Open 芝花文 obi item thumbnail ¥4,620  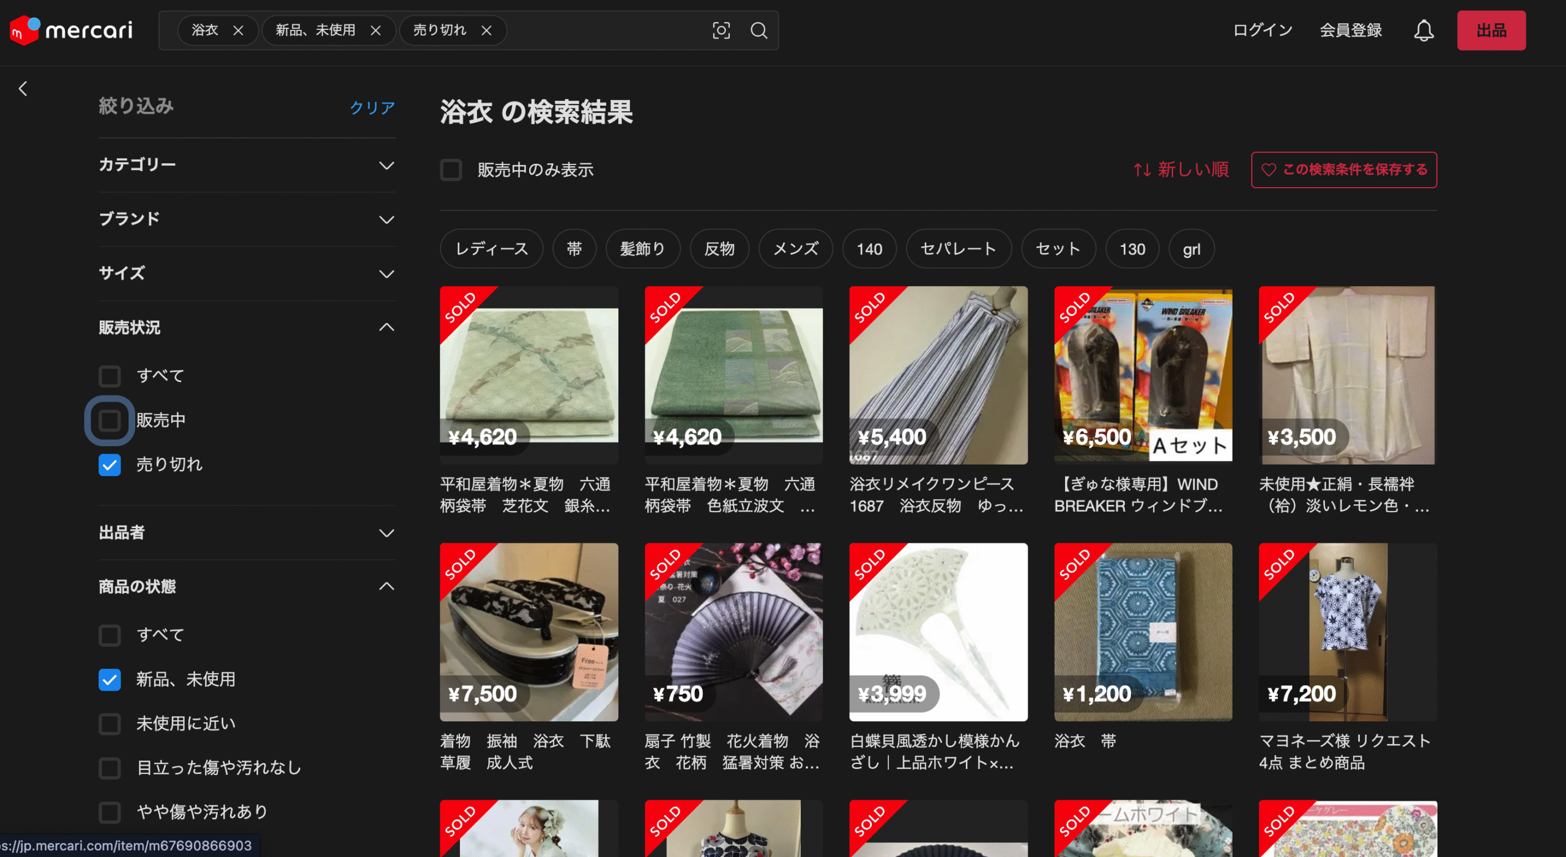(529, 375)
